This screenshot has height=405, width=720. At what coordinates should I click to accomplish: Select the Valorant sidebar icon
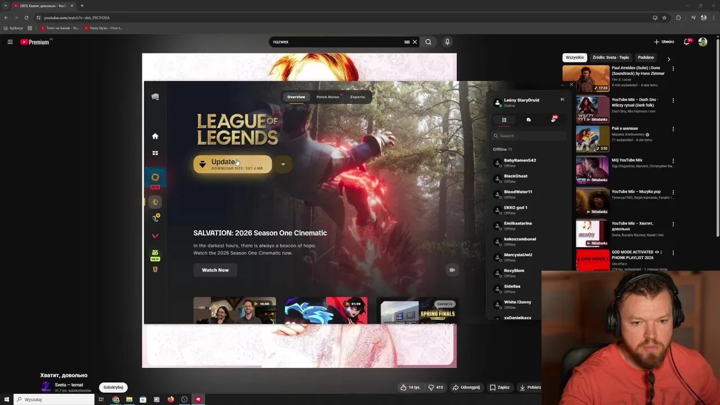point(155,236)
